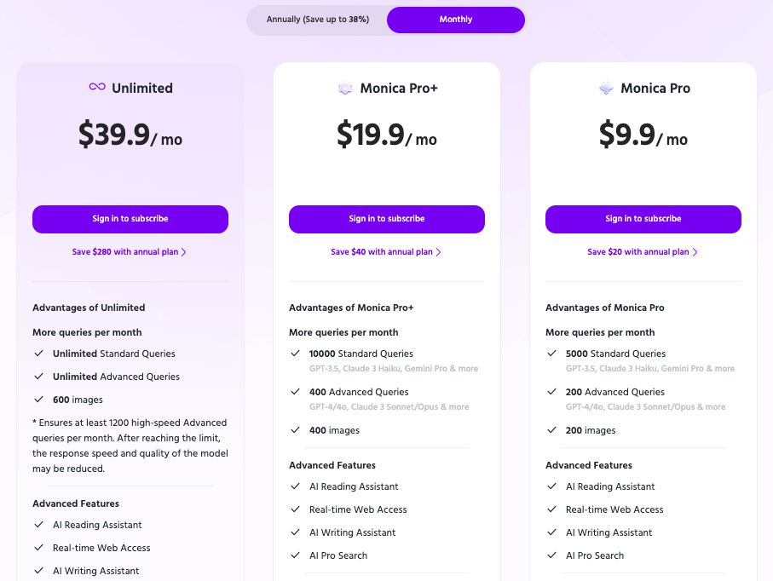Click the Monica Pro+ logo icon
Viewport: 773px width, 581px height.
[x=345, y=89]
